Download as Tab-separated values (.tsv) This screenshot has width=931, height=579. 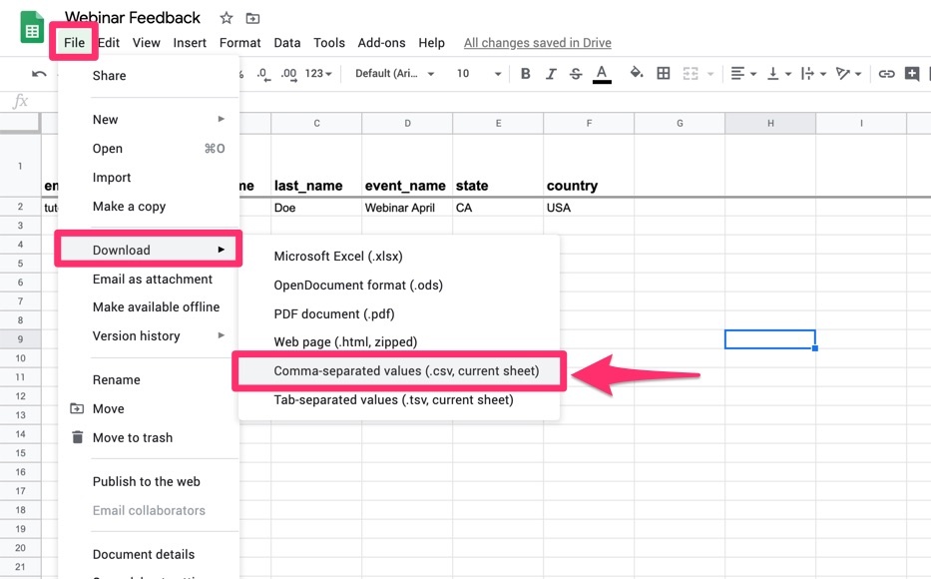click(399, 400)
